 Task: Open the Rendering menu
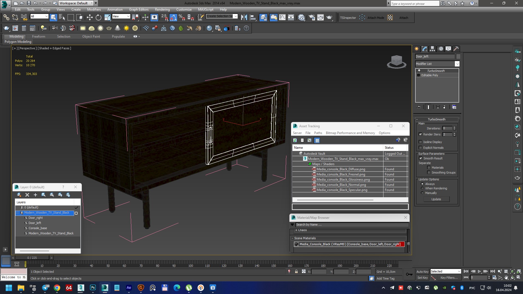162,9
